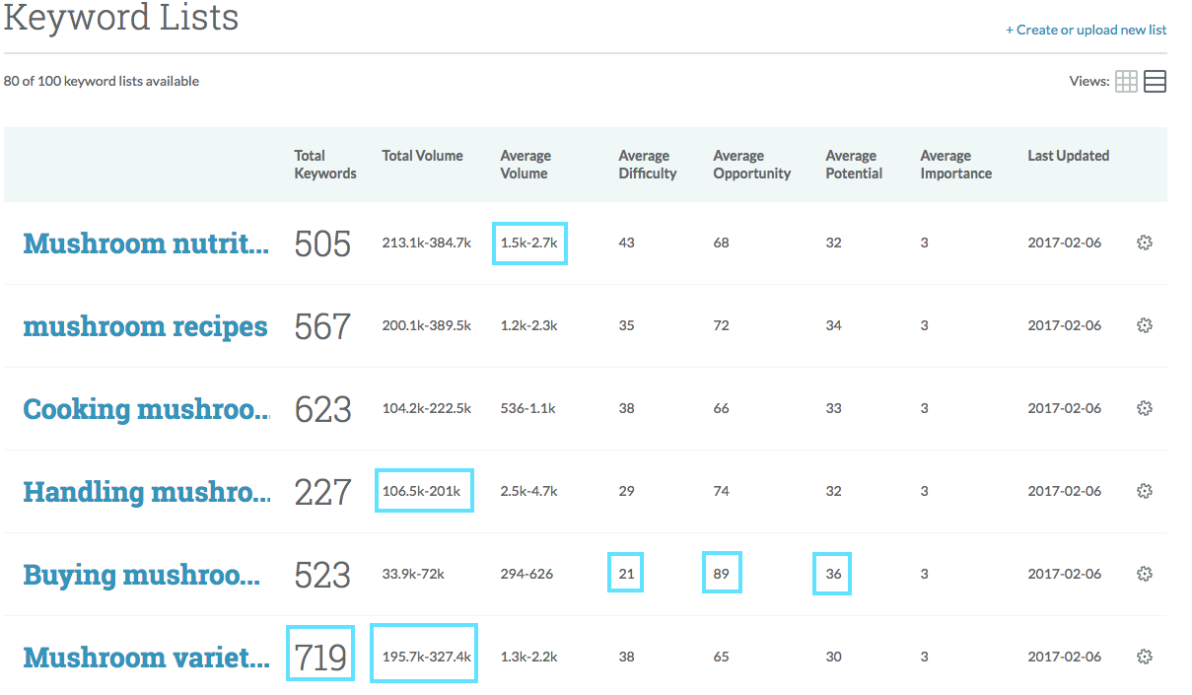1192x695 pixels.
Task: Open settings gear for Mushroom nutrition list
Action: click(1145, 243)
